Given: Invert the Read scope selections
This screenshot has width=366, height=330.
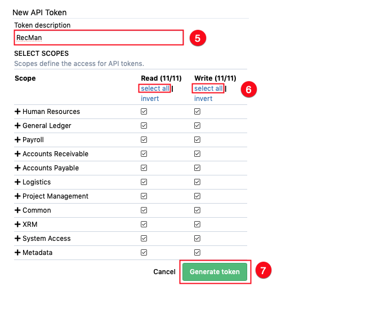Looking at the screenshot, I should pos(150,99).
